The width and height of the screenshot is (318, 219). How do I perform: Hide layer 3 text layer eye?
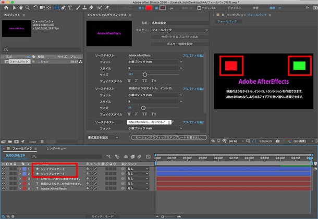pos(3,178)
